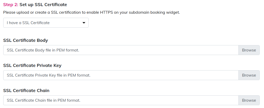Screen dimensions: 264x108
Task: Click the pink 'Step 2:' text
Action: (11, 5)
